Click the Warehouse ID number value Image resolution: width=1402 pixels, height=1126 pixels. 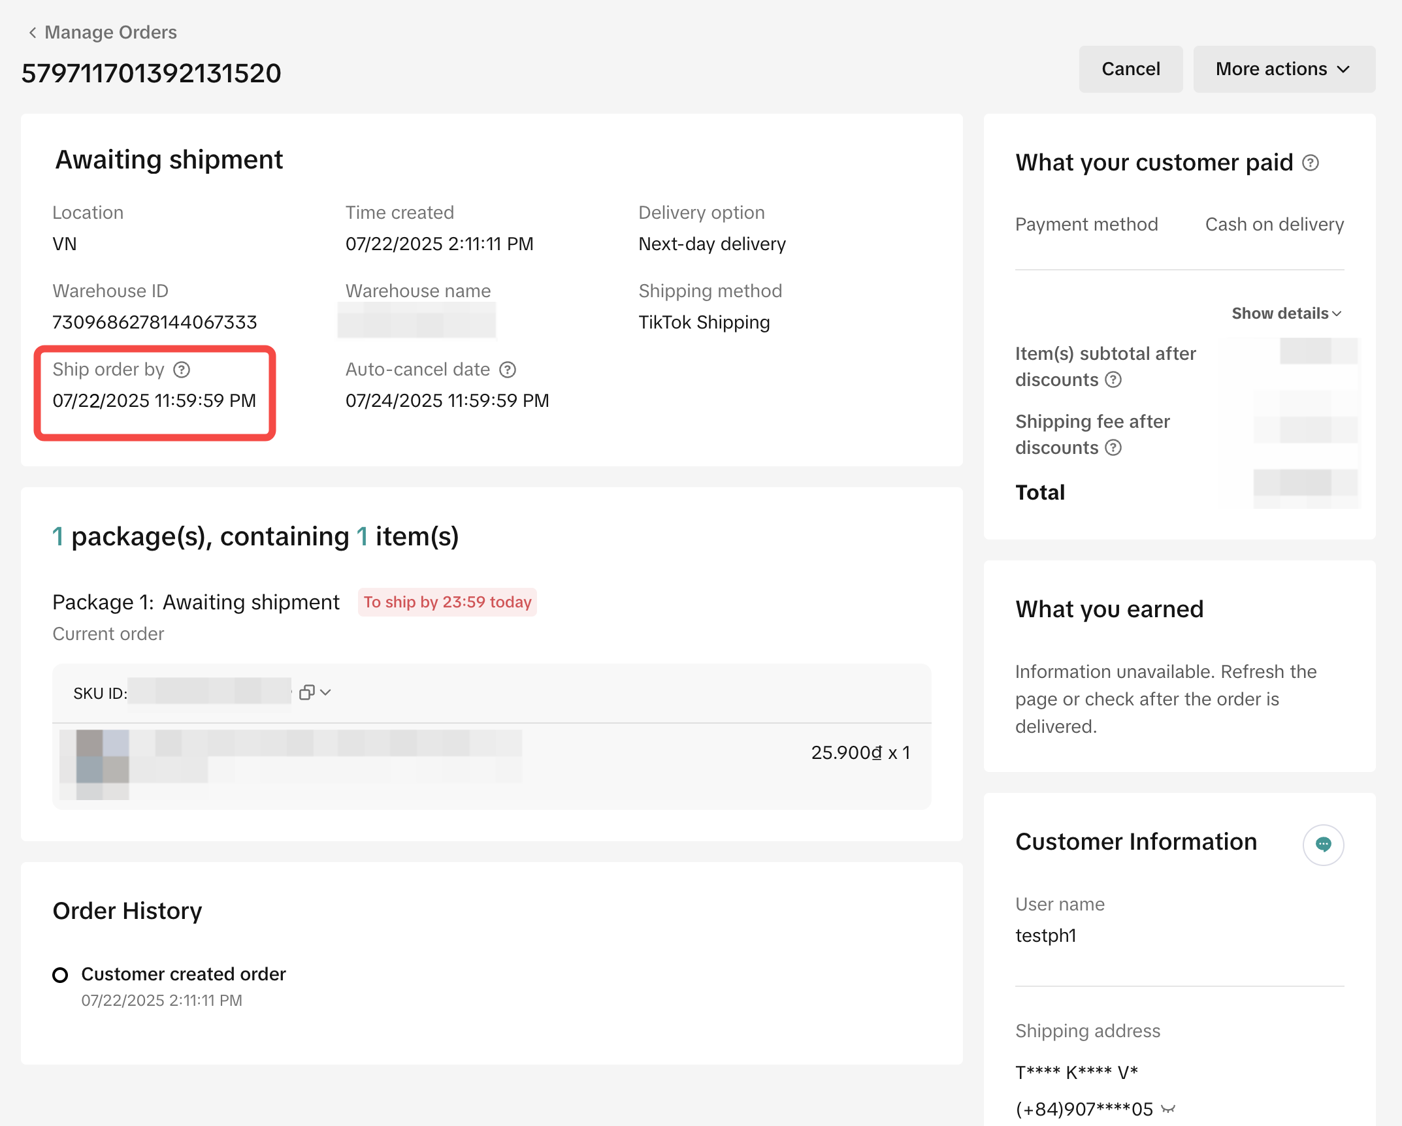(x=155, y=322)
